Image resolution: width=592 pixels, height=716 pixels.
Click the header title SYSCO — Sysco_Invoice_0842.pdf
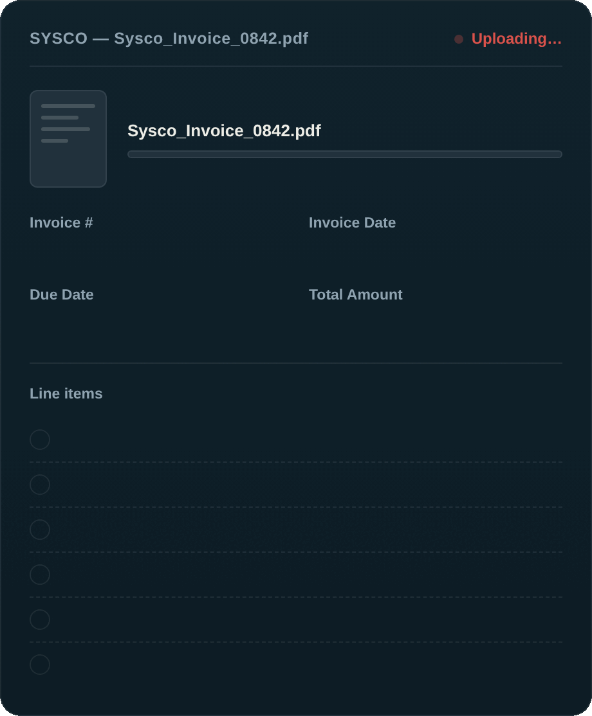coord(169,39)
